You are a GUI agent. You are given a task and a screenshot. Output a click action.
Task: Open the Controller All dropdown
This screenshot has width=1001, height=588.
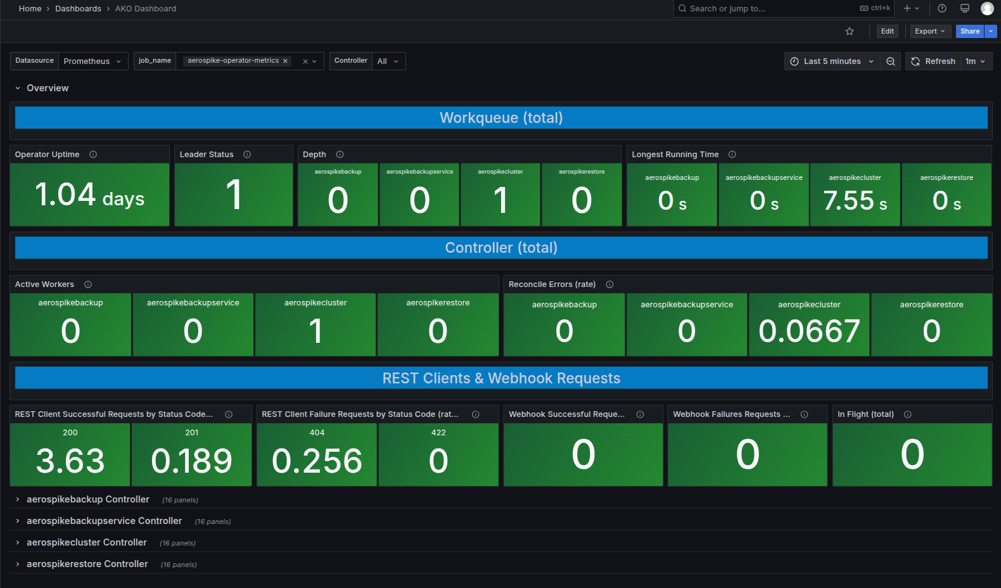(x=388, y=61)
